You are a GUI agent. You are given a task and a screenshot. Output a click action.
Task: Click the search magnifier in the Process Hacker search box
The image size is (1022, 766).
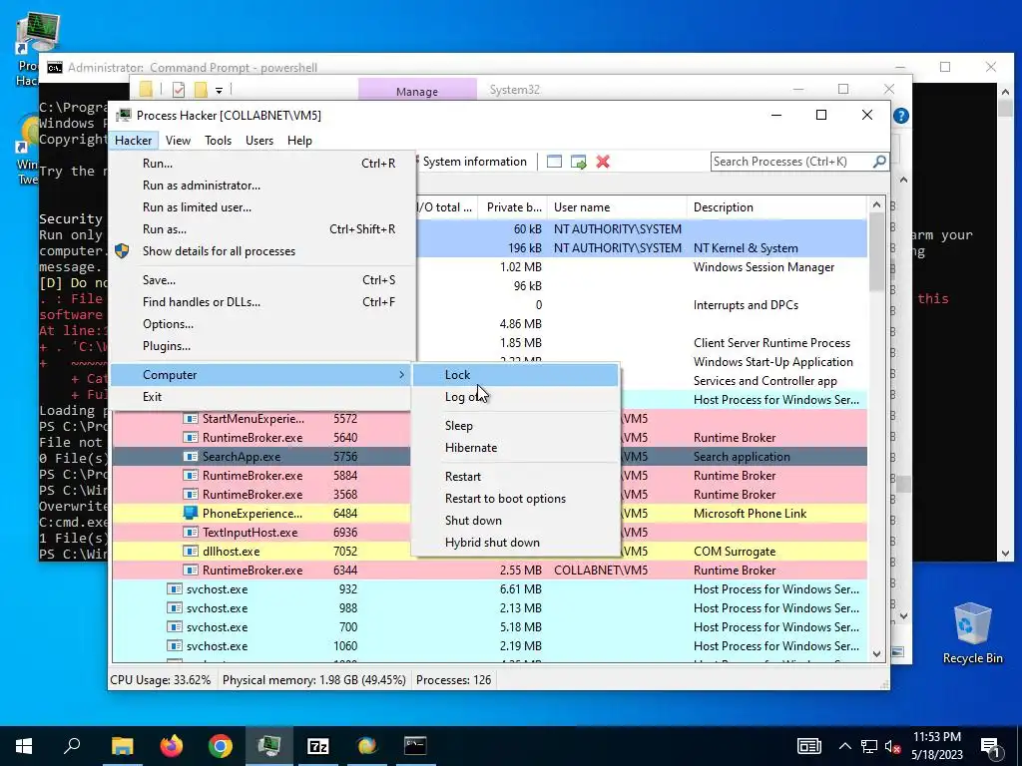(x=879, y=161)
